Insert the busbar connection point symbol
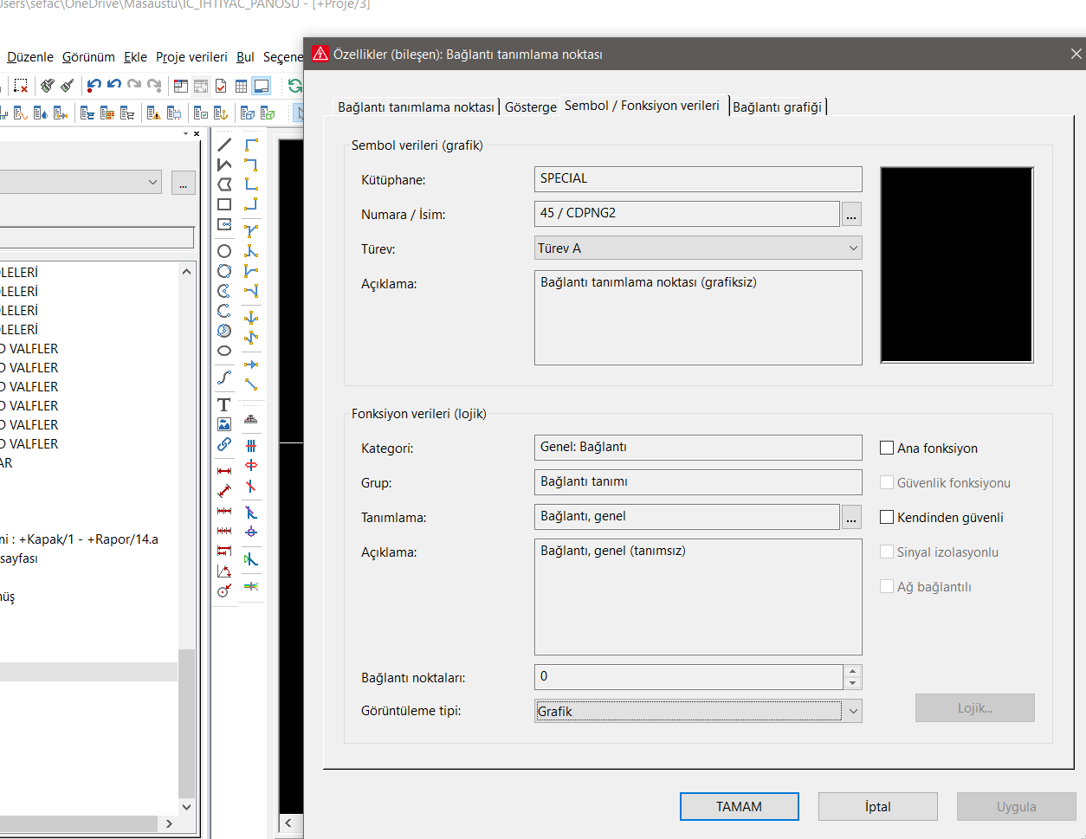1086x839 pixels. click(251, 419)
